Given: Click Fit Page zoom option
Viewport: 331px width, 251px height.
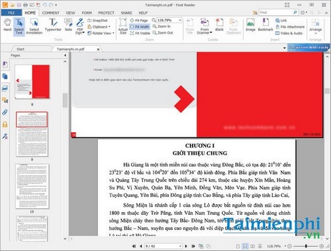Looking at the screenshot, I should tap(139, 20).
